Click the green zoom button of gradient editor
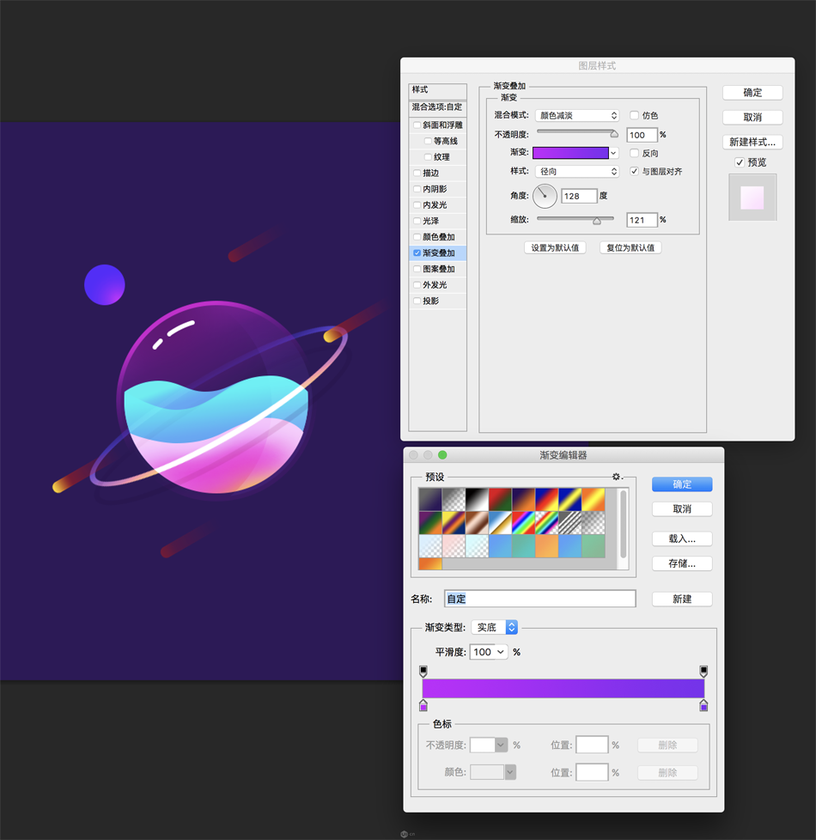This screenshot has height=840, width=816. [x=442, y=455]
